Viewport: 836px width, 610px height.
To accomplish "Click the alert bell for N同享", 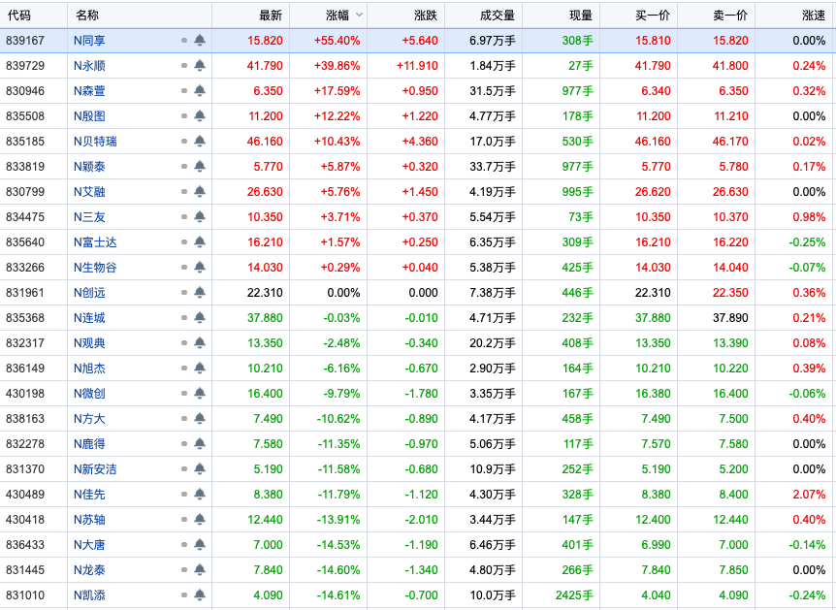I will pos(200,41).
